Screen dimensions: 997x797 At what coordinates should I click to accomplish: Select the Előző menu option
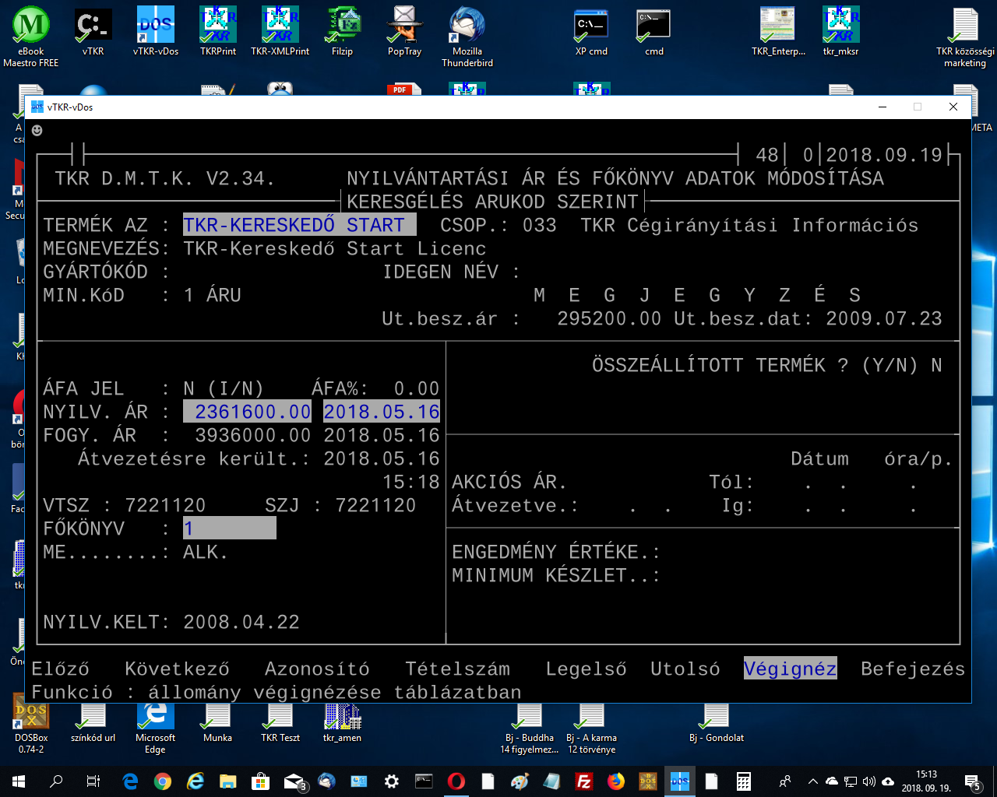(x=60, y=669)
